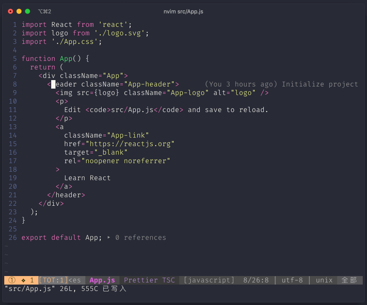Click the <es truncated path in statusline

coord(75,280)
